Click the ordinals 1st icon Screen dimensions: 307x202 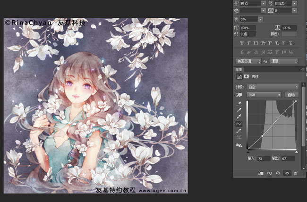(284, 52)
